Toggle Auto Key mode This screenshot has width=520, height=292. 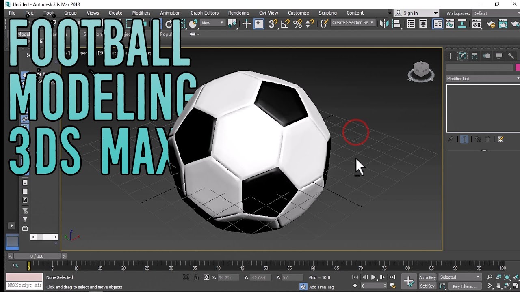point(427,277)
